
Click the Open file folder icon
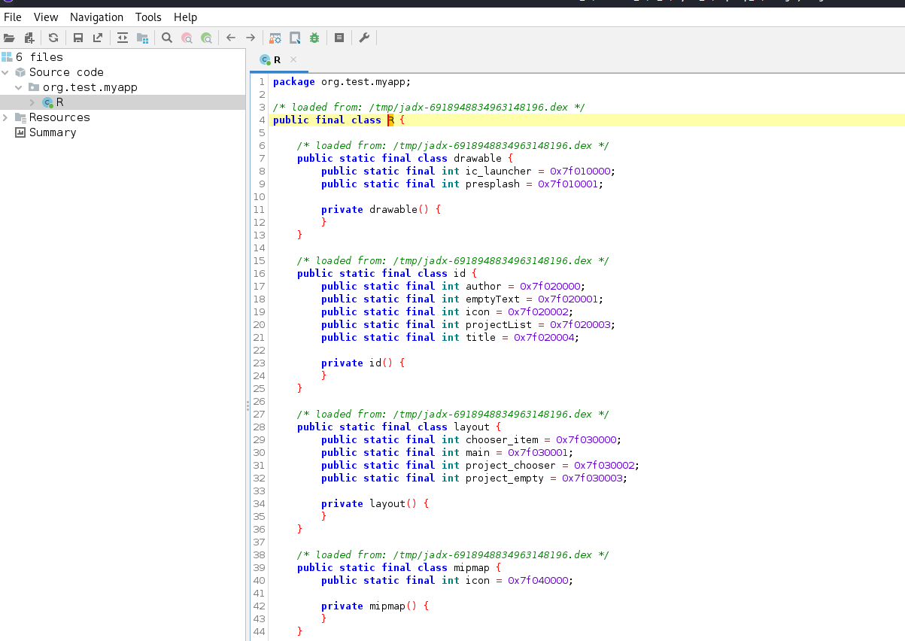(9, 38)
